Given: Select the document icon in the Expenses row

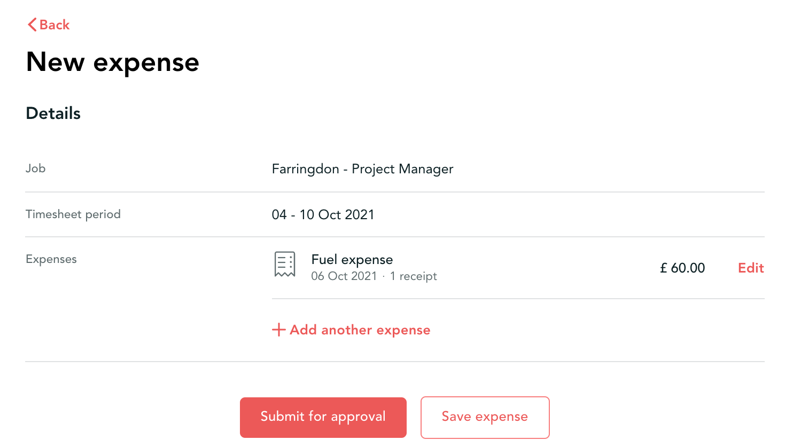Looking at the screenshot, I should [285, 265].
